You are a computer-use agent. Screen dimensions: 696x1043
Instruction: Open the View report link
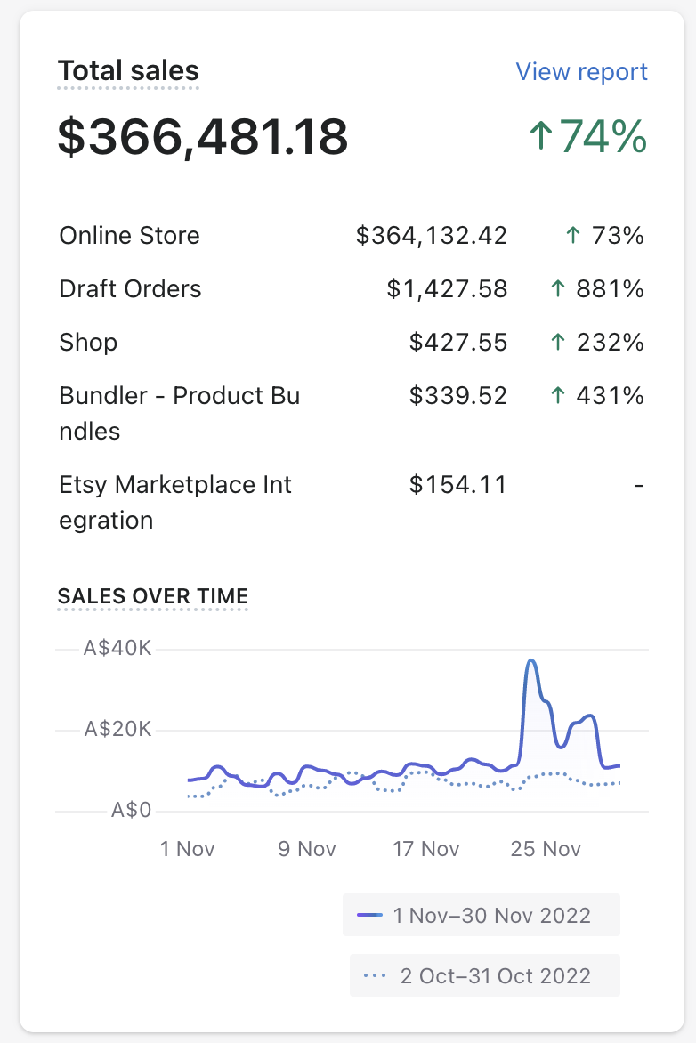point(581,72)
